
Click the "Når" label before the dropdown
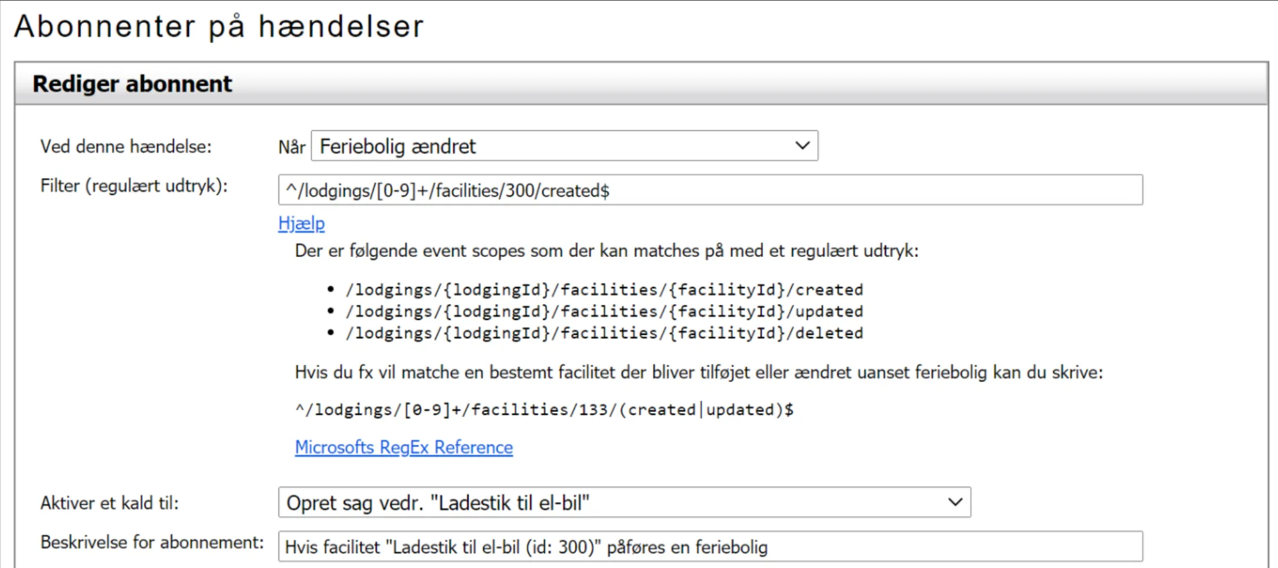291,147
